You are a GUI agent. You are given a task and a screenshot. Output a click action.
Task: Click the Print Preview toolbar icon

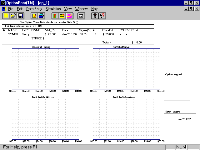tap(34, 15)
